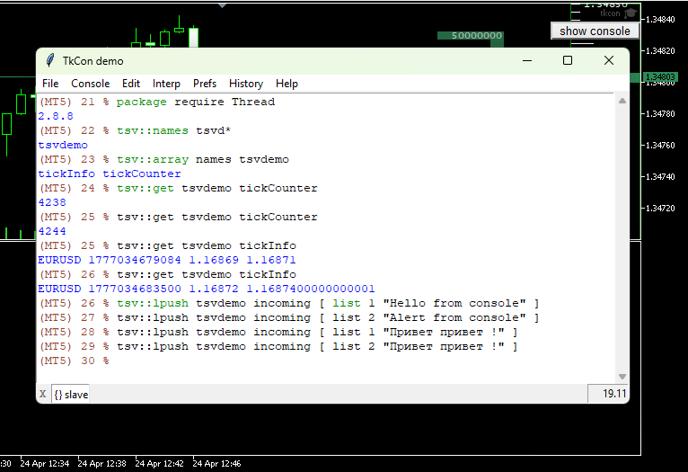The height and width of the screenshot is (472, 688).
Task: Click the scrollbar down arrow in console
Action: click(622, 377)
